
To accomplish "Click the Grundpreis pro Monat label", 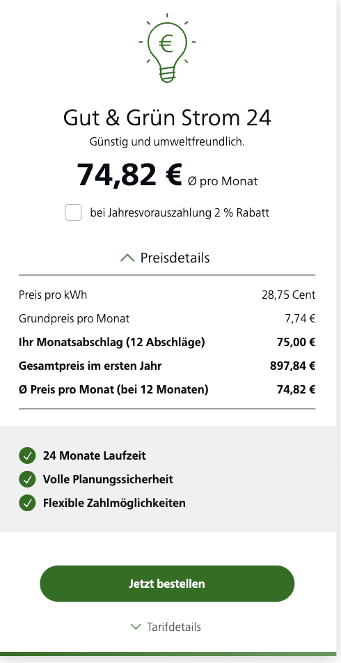I will 74,318.
